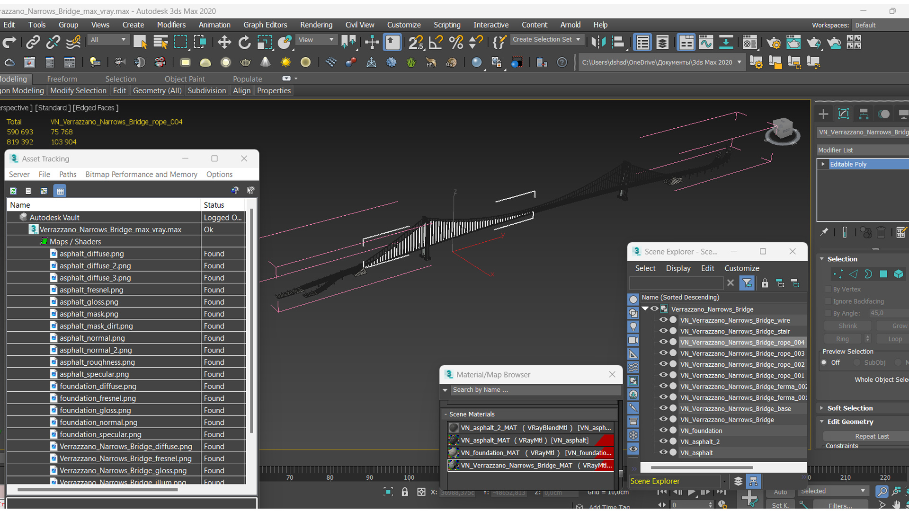The height and width of the screenshot is (511, 909).
Task: Open the Hierarchy panel icon
Action: [864, 114]
